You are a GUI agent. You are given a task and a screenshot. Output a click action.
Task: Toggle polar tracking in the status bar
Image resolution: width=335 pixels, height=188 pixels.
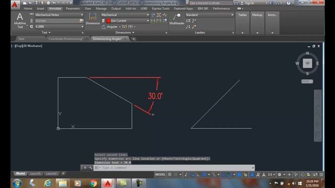tap(204, 174)
